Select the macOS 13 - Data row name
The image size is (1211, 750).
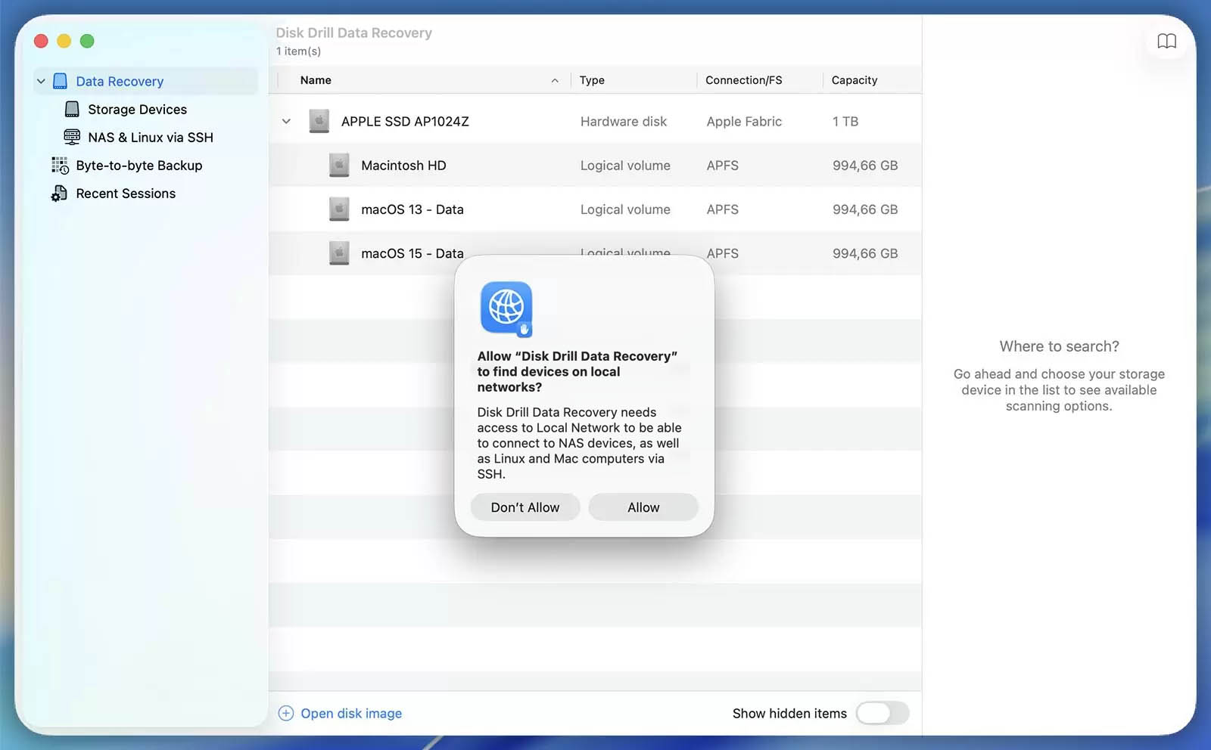[x=412, y=209]
